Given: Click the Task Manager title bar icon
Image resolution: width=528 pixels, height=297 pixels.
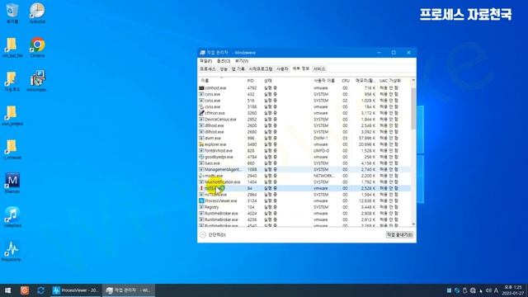Looking at the screenshot, I should [x=202, y=53].
